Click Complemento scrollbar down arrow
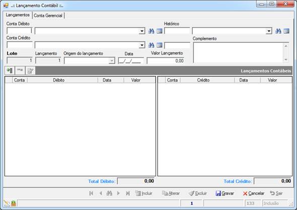The image size is (297, 210). click(x=286, y=60)
